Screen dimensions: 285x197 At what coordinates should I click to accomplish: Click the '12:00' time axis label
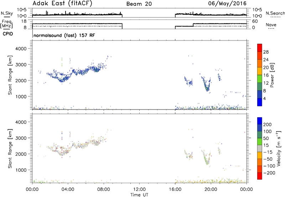tap(139, 190)
